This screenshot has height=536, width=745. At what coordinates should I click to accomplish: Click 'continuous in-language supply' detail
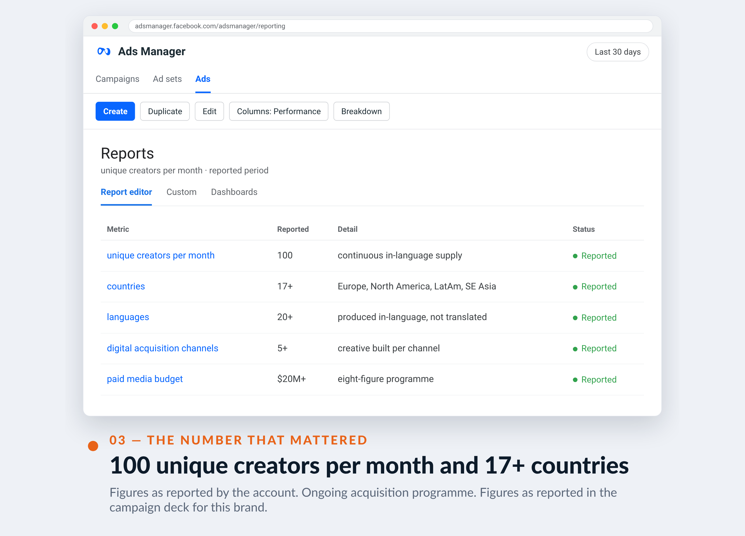point(400,255)
